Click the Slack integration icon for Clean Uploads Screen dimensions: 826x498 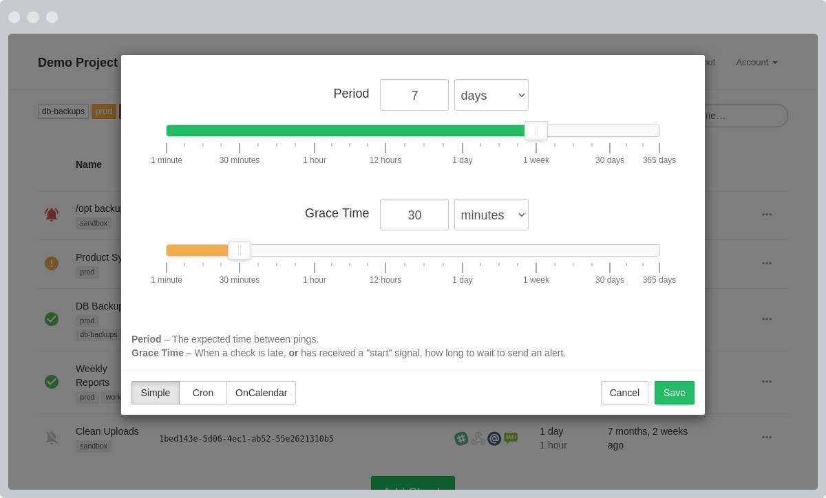point(461,438)
